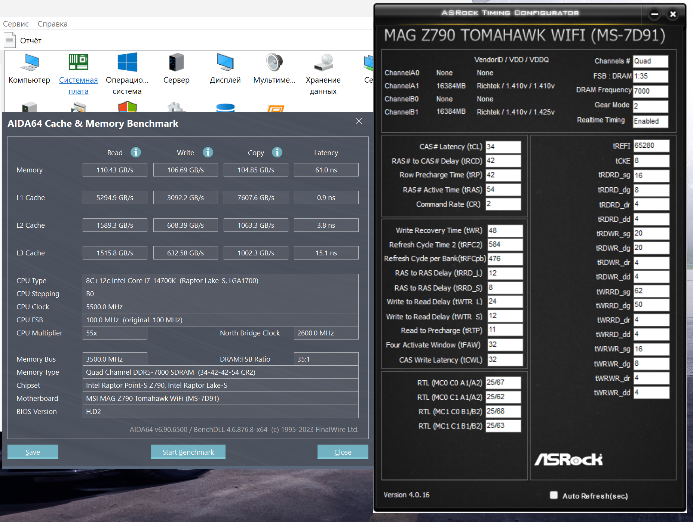The height and width of the screenshot is (522, 693).
Task: Click the Read to Precharge (tRTP) field
Action: 505,330
